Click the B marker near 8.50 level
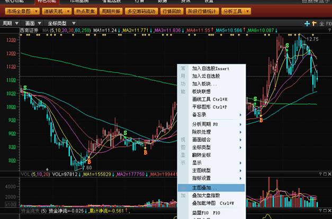Screen dimensions: 332x219 [x=145, y=152]
